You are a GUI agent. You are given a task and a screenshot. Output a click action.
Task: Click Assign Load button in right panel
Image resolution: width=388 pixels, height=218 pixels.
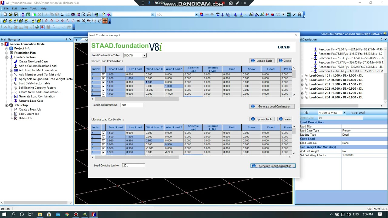coord(358,113)
